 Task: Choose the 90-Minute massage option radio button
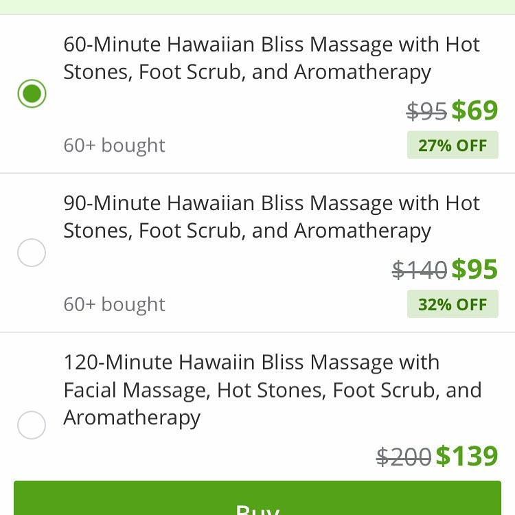tap(32, 253)
